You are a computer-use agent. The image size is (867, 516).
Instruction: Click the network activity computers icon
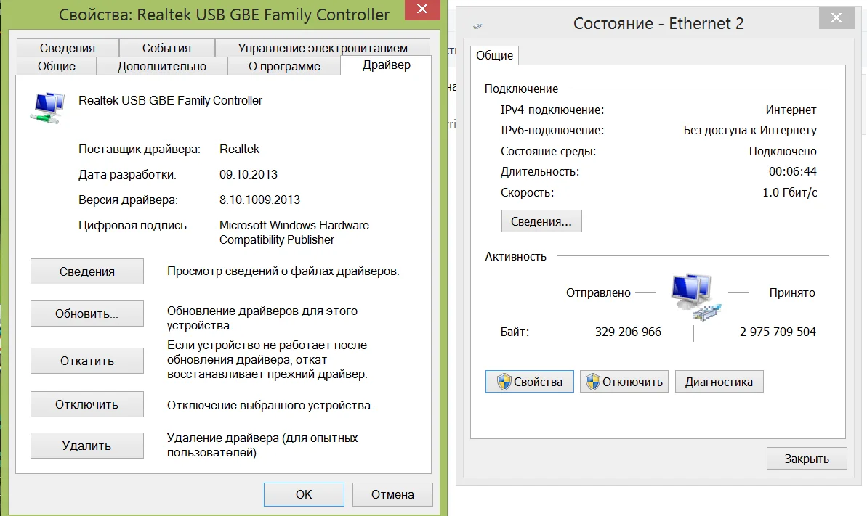point(696,298)
